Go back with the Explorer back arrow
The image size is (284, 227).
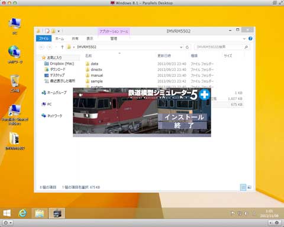pos(41,47)
